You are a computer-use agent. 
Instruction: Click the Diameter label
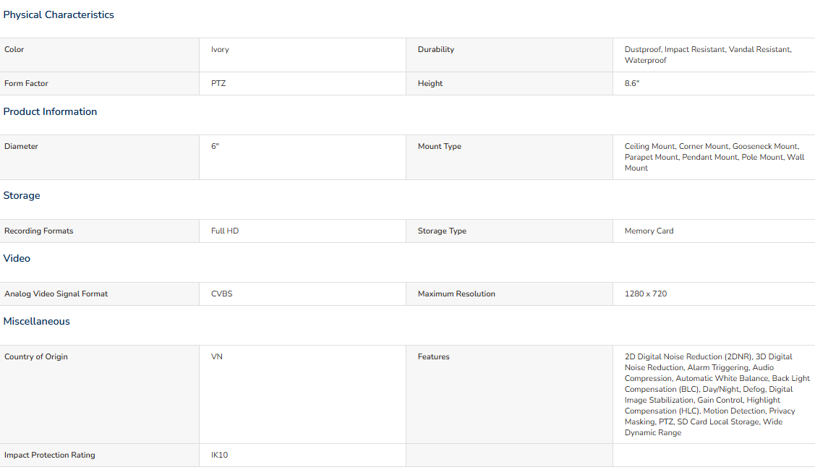point(21,146)
